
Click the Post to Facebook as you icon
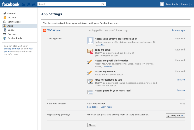90,81
